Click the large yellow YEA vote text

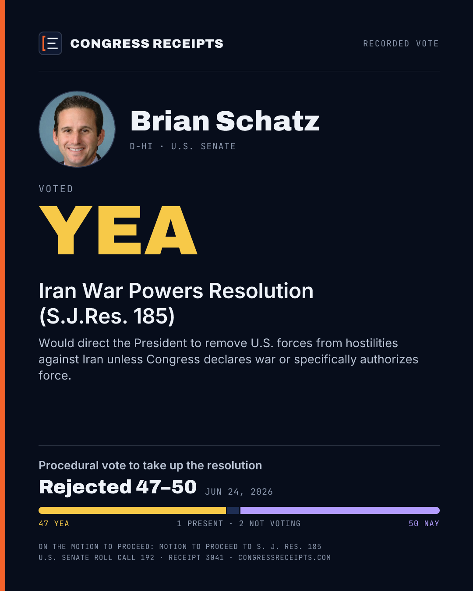click(x=118, y=230)
